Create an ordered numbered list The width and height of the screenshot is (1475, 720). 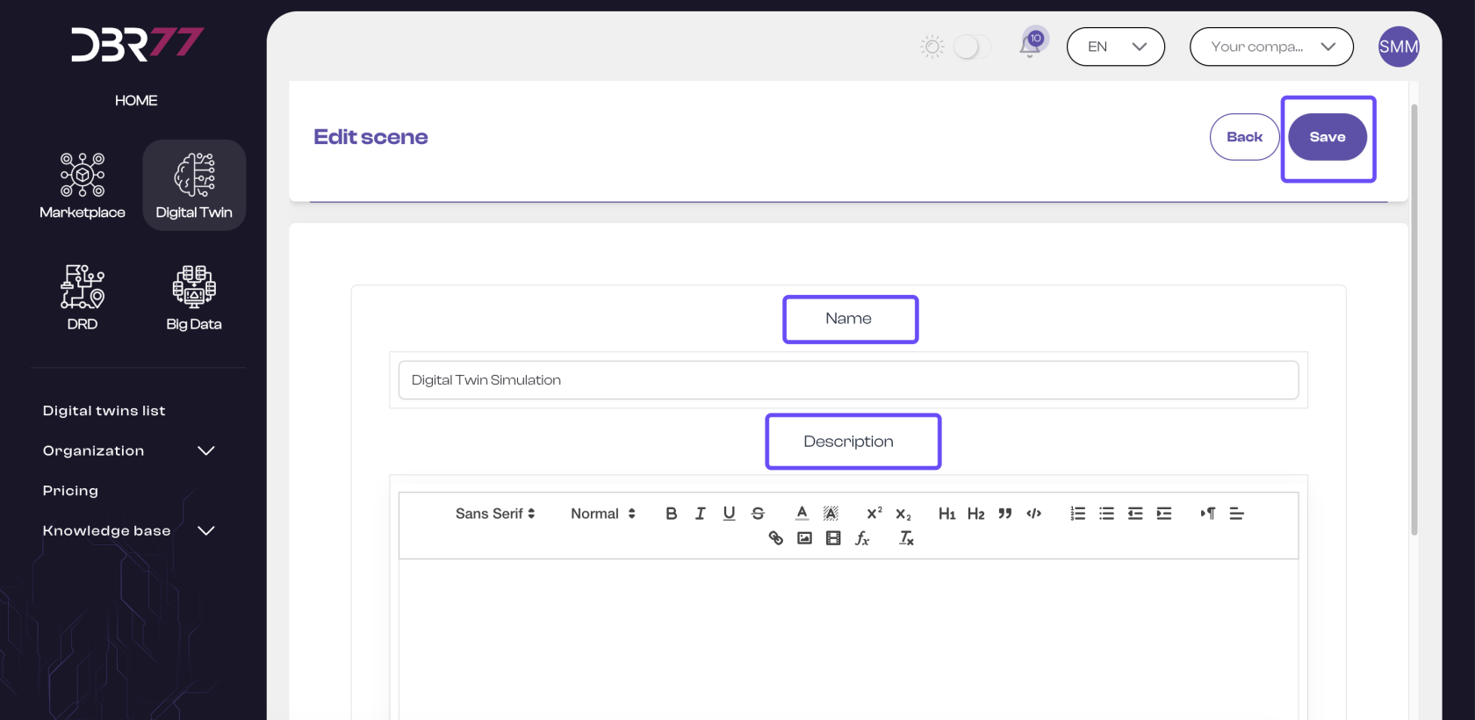(x=1077, y=514)
